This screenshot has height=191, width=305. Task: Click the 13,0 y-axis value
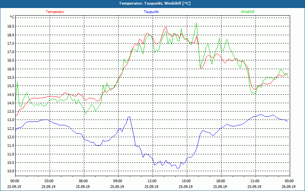tap(11, 120)
